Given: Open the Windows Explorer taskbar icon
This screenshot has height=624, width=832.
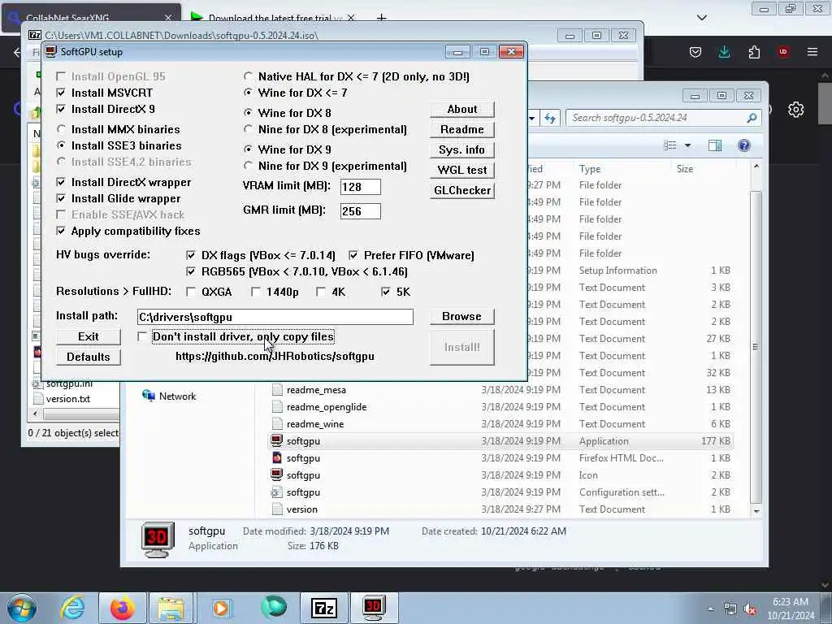Looking at the screenshot, I should [x=171, y=608].
